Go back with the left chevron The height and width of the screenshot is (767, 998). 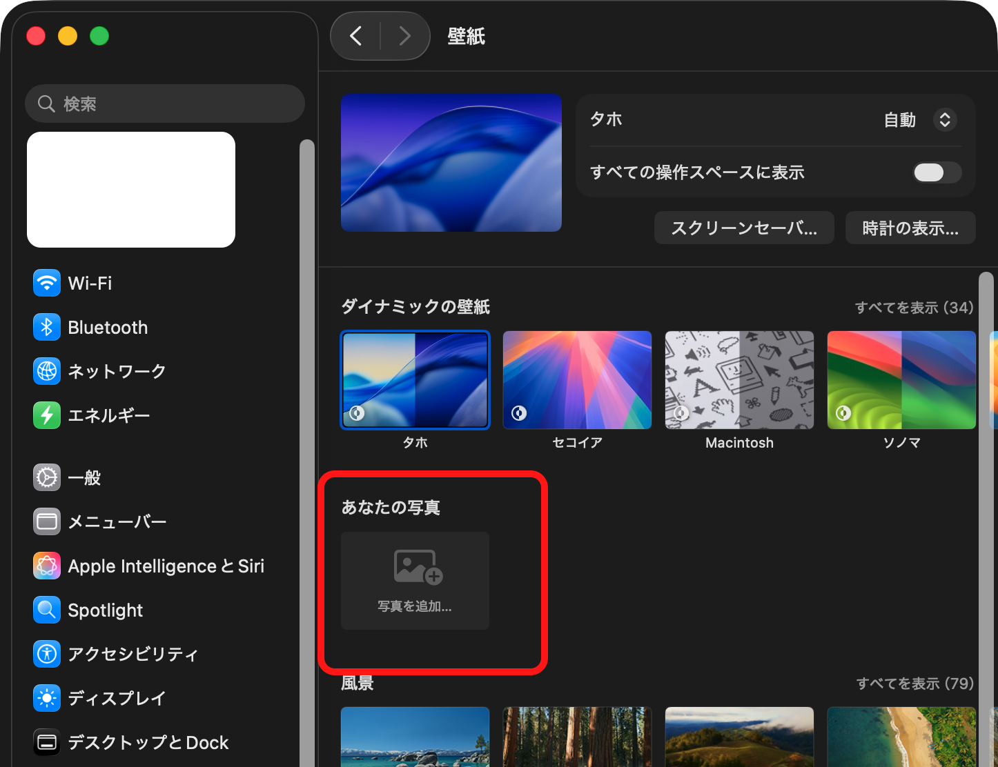click(x=356, y=36)
